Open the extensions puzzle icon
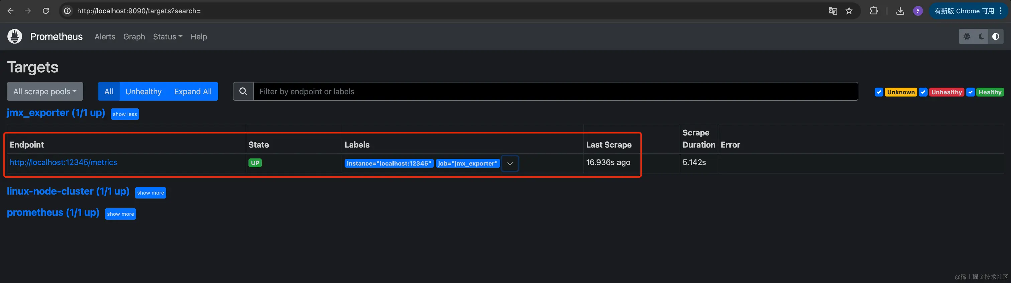This screenshot has width=1011, height=283. tap(874, 11)
